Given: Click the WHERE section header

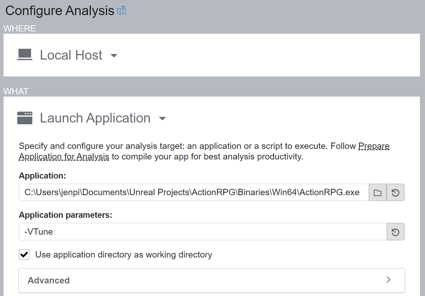Looking at the screenshot, I should [20, 28].
